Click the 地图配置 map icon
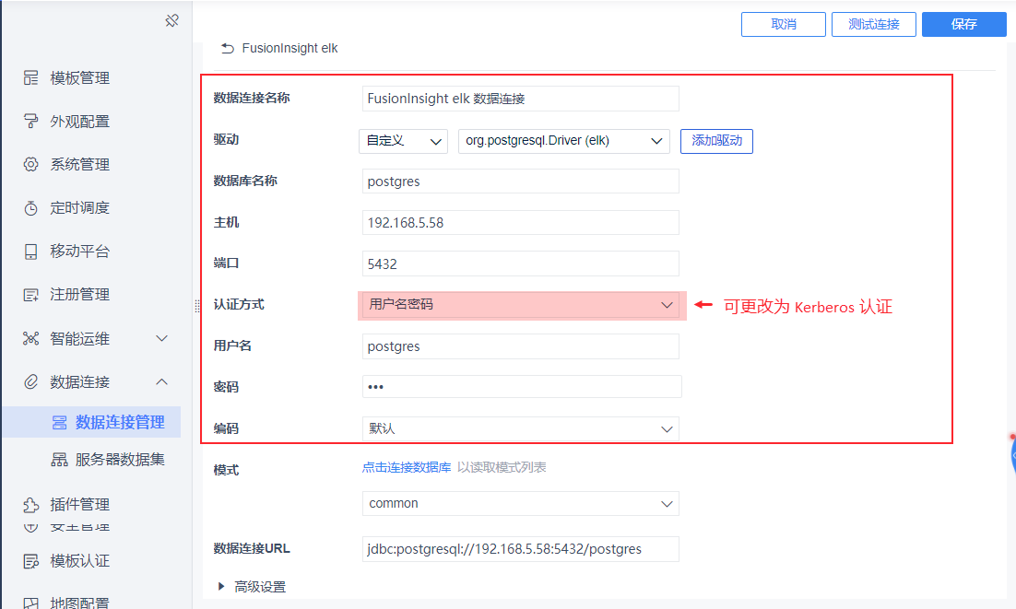1016x609 pixels. click(31, 603)
